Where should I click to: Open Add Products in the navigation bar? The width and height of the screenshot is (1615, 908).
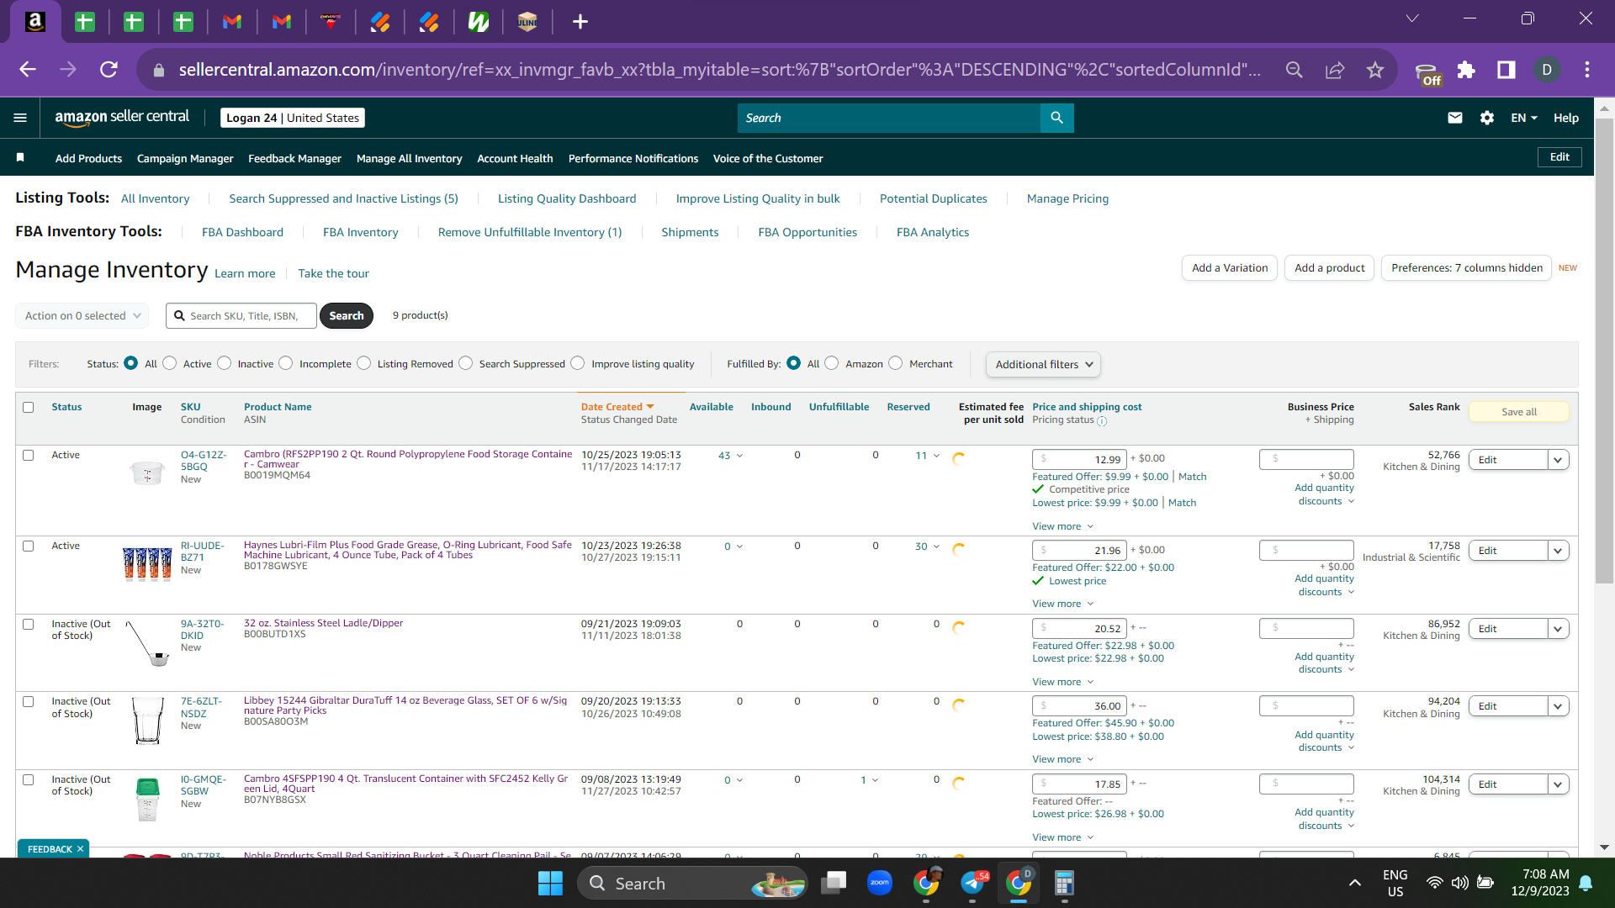click(x=88, y=158)
